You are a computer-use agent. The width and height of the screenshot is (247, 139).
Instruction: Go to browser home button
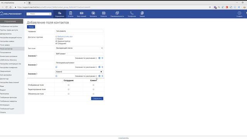10,7
